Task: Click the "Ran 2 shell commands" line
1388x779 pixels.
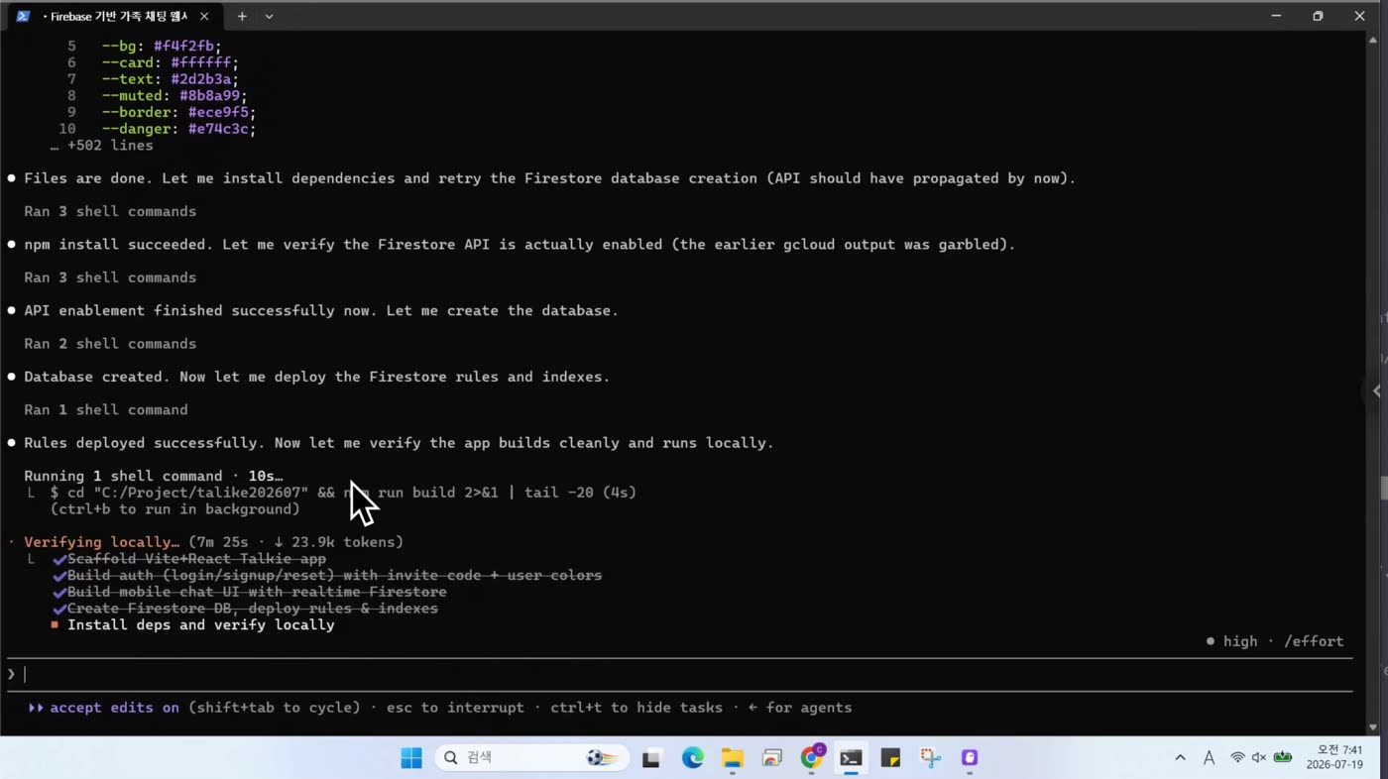Action: [x=110, y=344]
